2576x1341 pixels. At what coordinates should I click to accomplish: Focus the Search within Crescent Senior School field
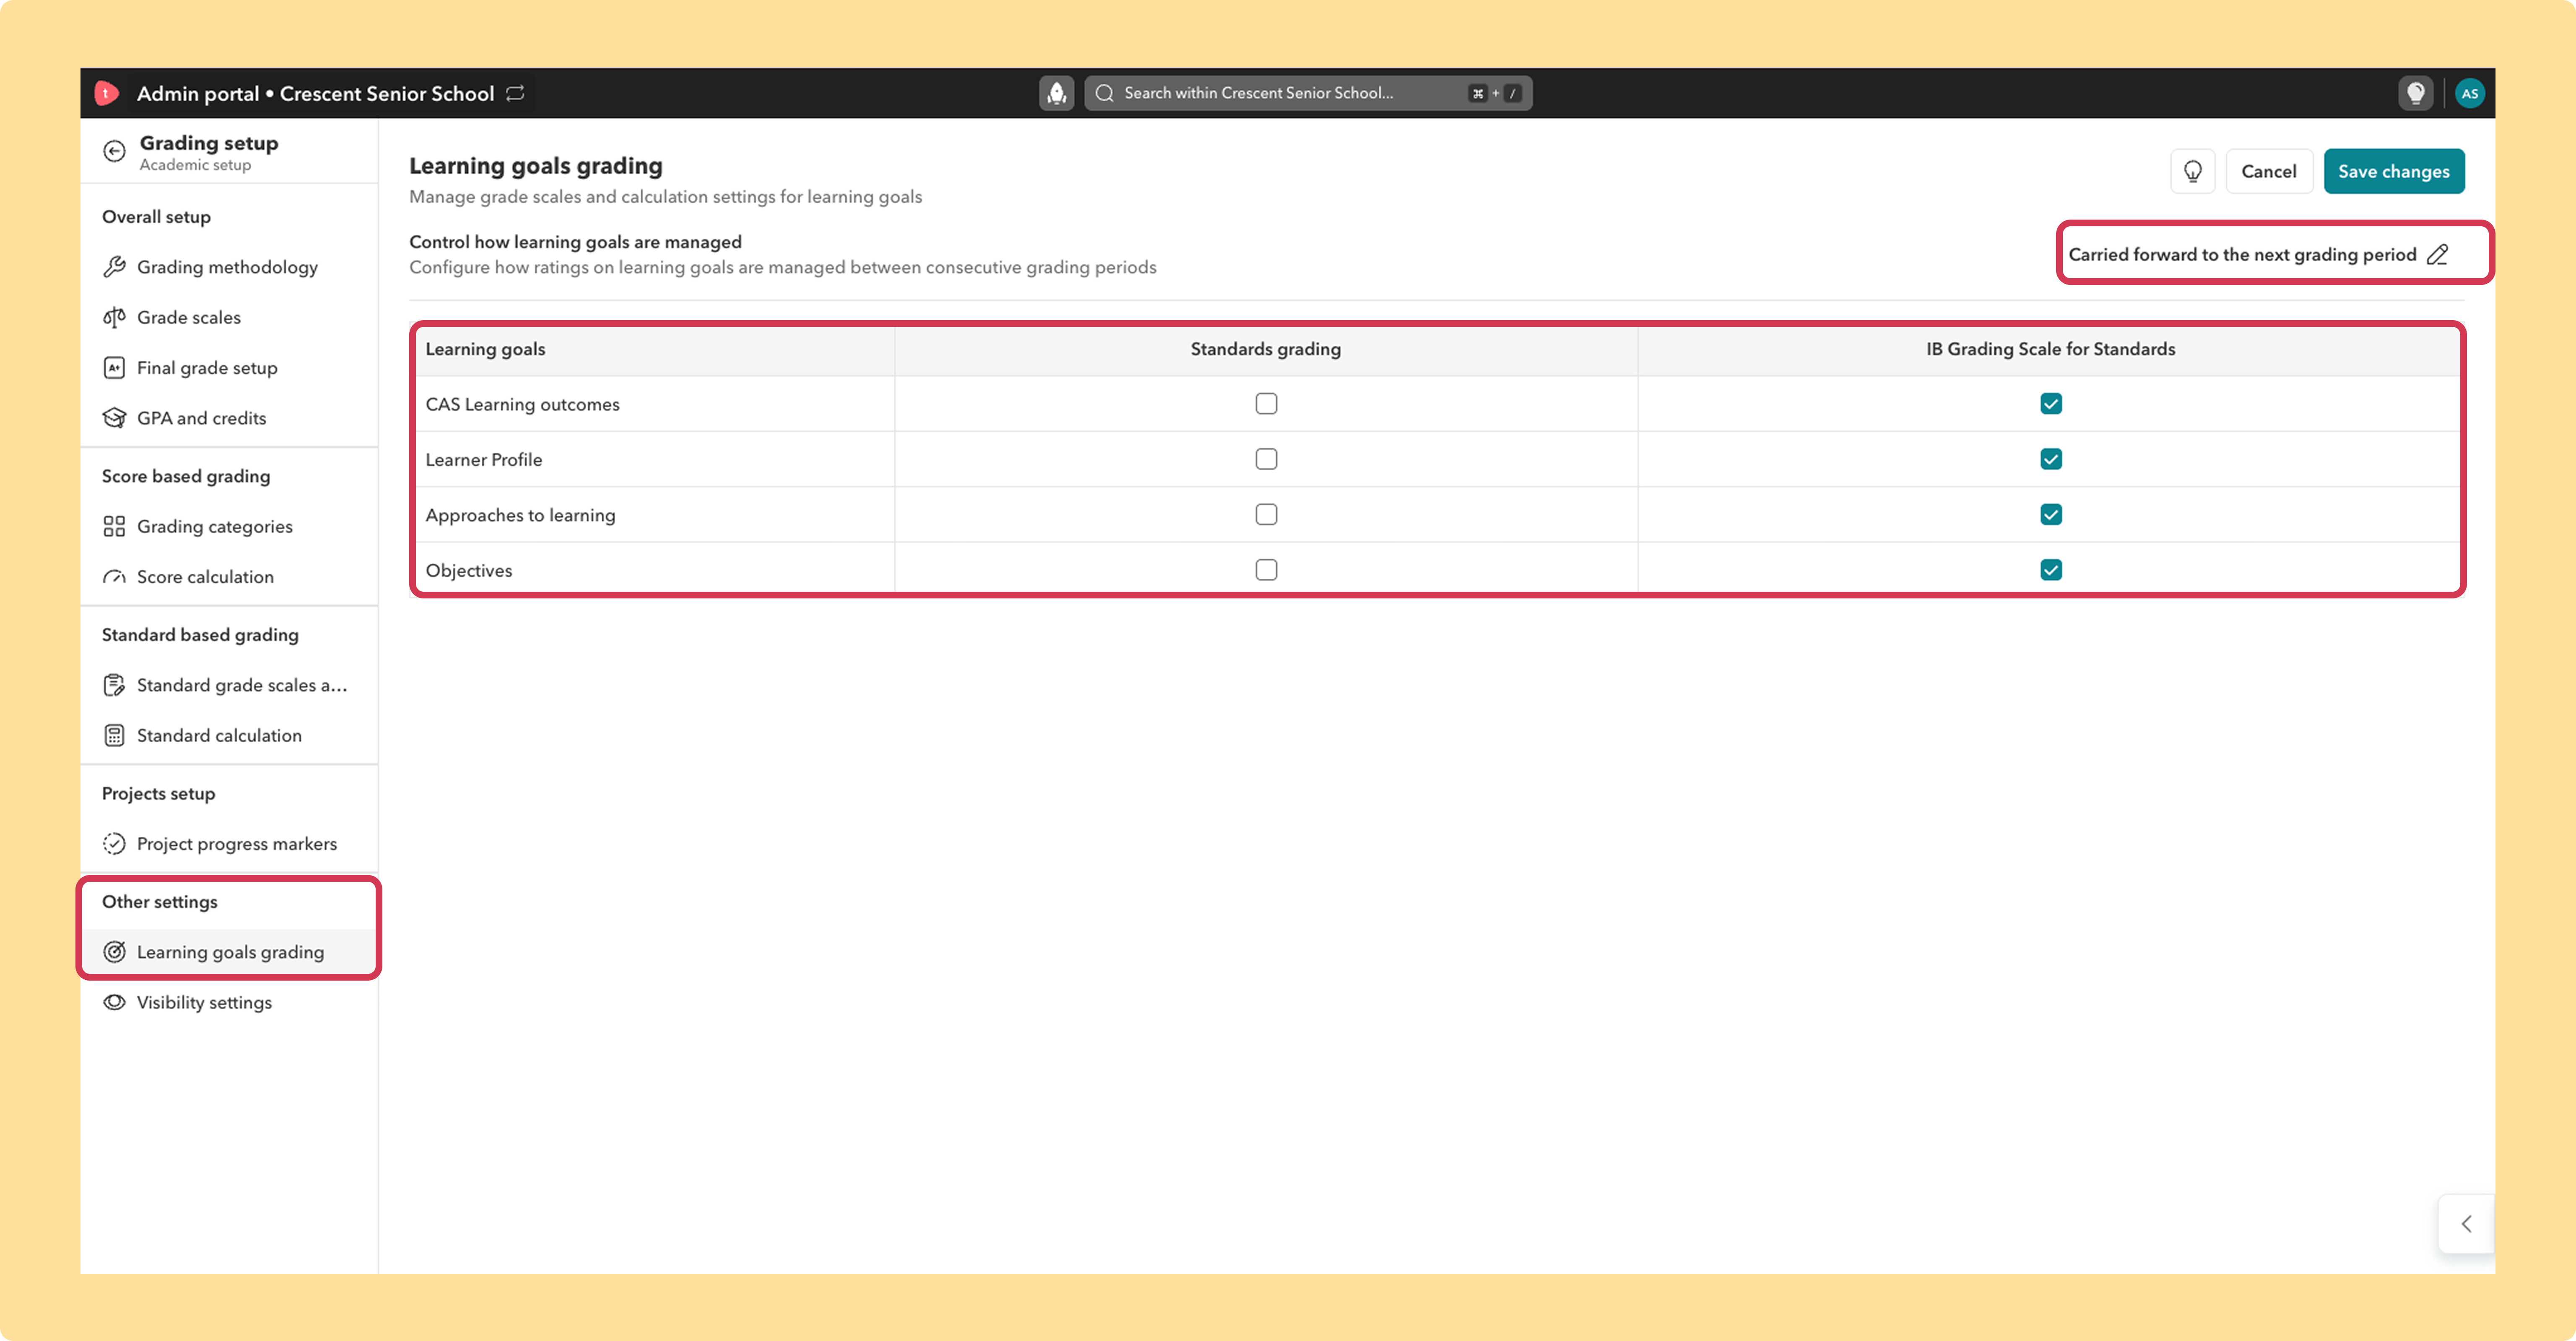[1308, 93]
